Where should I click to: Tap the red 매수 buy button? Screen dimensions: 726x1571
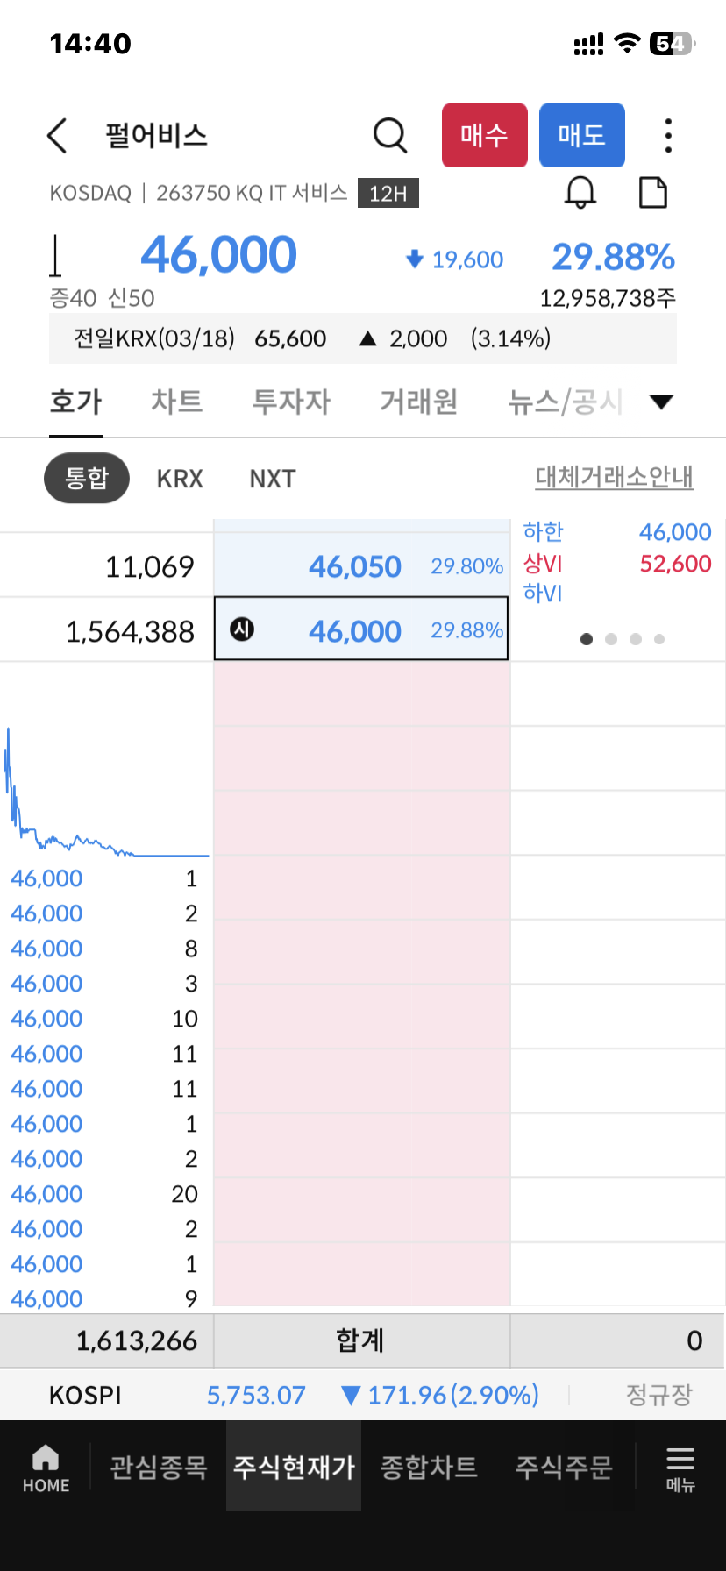(485, 136)
